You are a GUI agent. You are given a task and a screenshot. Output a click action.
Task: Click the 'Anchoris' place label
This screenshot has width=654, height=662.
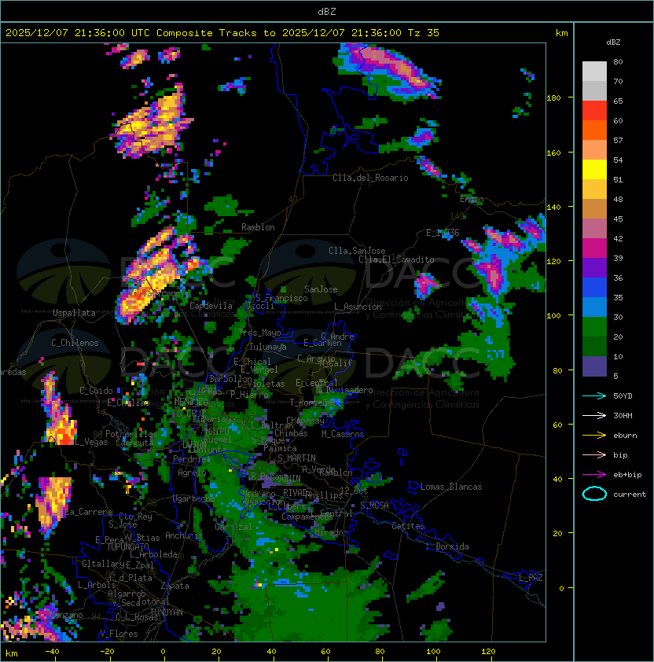[184, 535]
